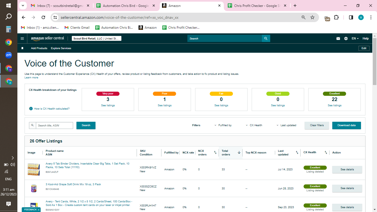Open a new browser tab

pos(295,6)
